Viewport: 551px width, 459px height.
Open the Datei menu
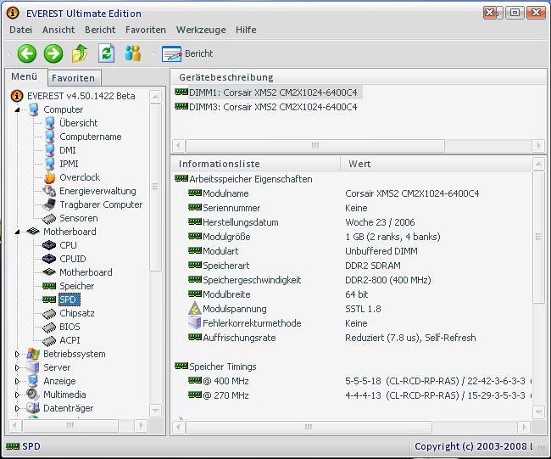20,30
